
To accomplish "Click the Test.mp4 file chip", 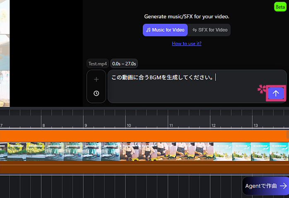I will (x=97, y=64).
